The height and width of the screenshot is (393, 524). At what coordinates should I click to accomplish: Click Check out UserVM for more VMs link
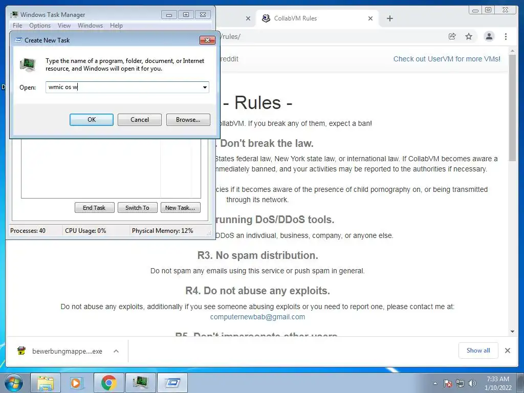point(447,59)
